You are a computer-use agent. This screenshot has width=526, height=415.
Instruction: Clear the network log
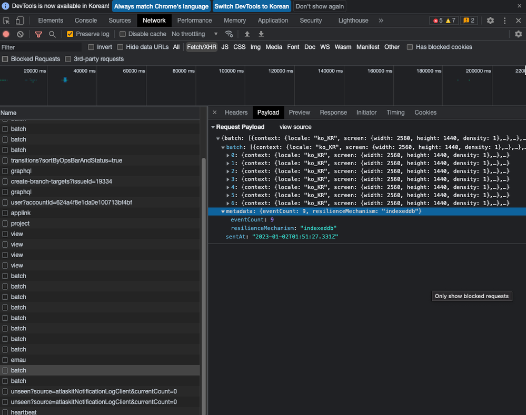(x=20, y=34)
